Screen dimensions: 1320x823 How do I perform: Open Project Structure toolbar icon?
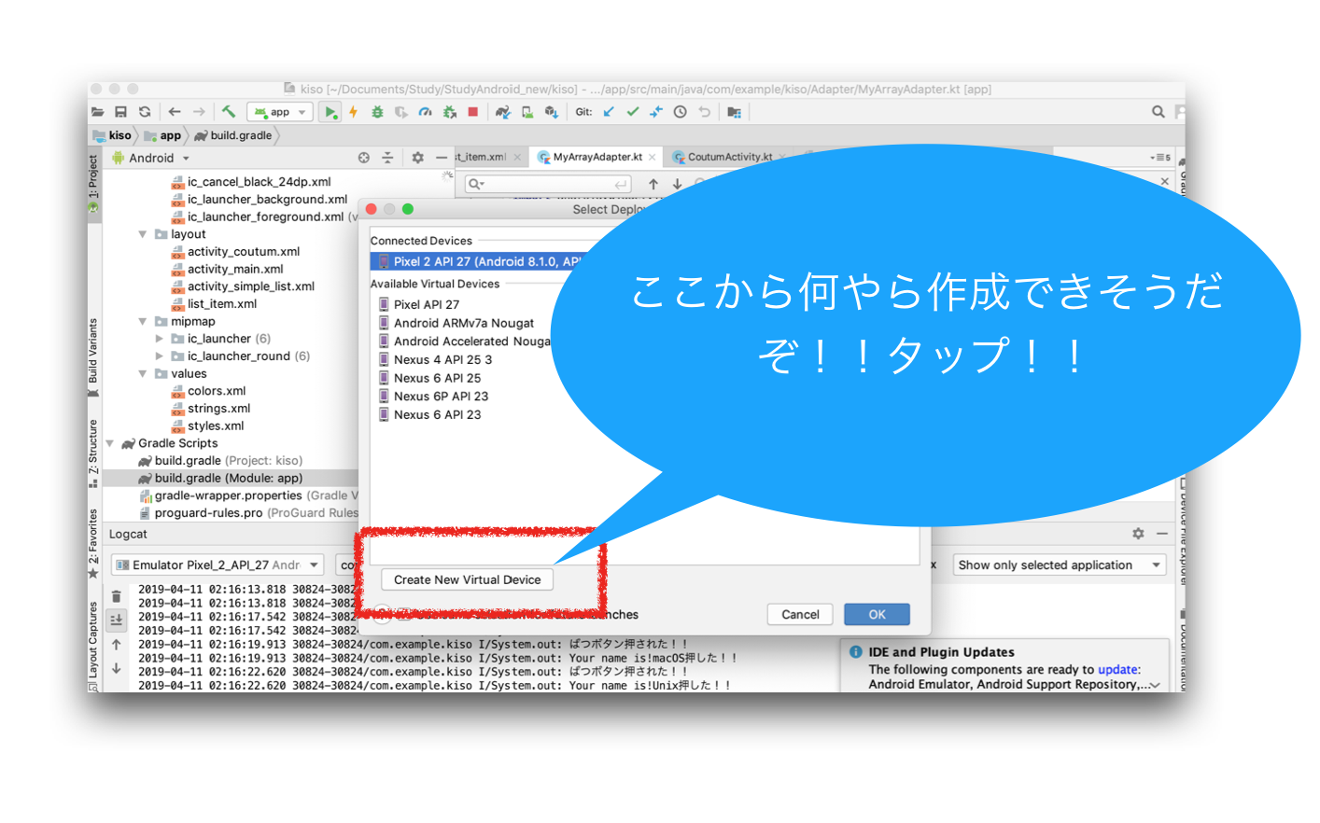[734, 112]
